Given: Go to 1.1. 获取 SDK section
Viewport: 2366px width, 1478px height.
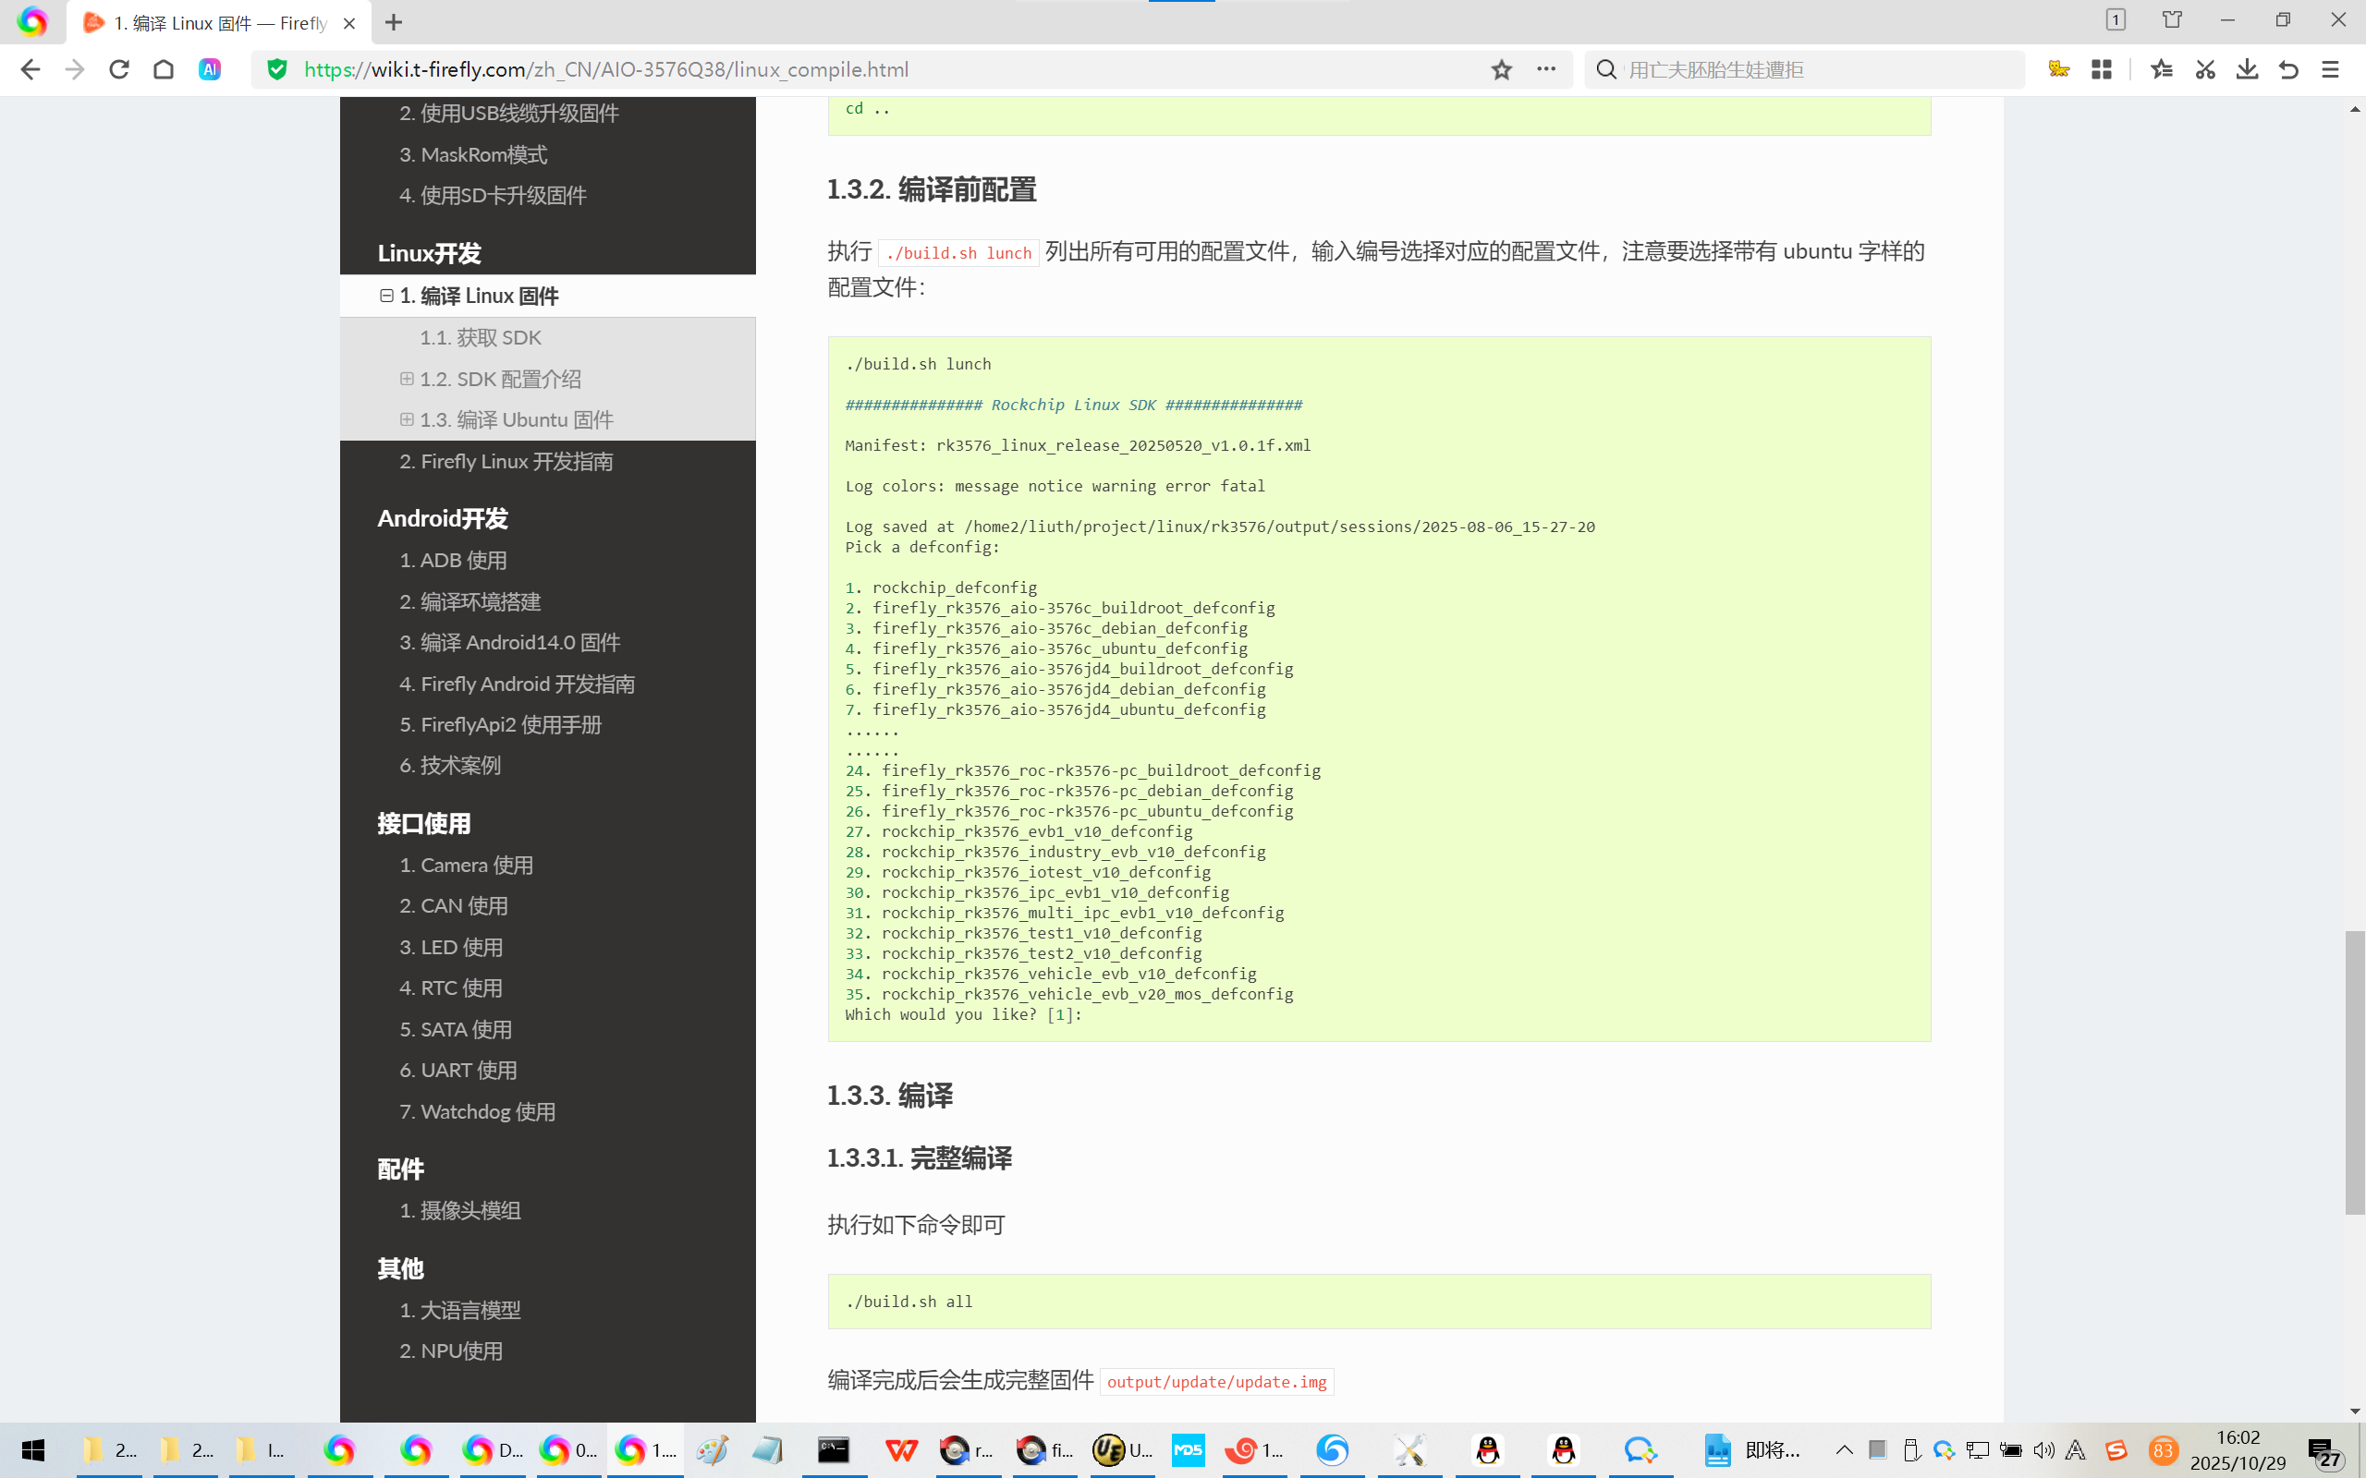Looking at the screenshot, I should click(480, 337).
